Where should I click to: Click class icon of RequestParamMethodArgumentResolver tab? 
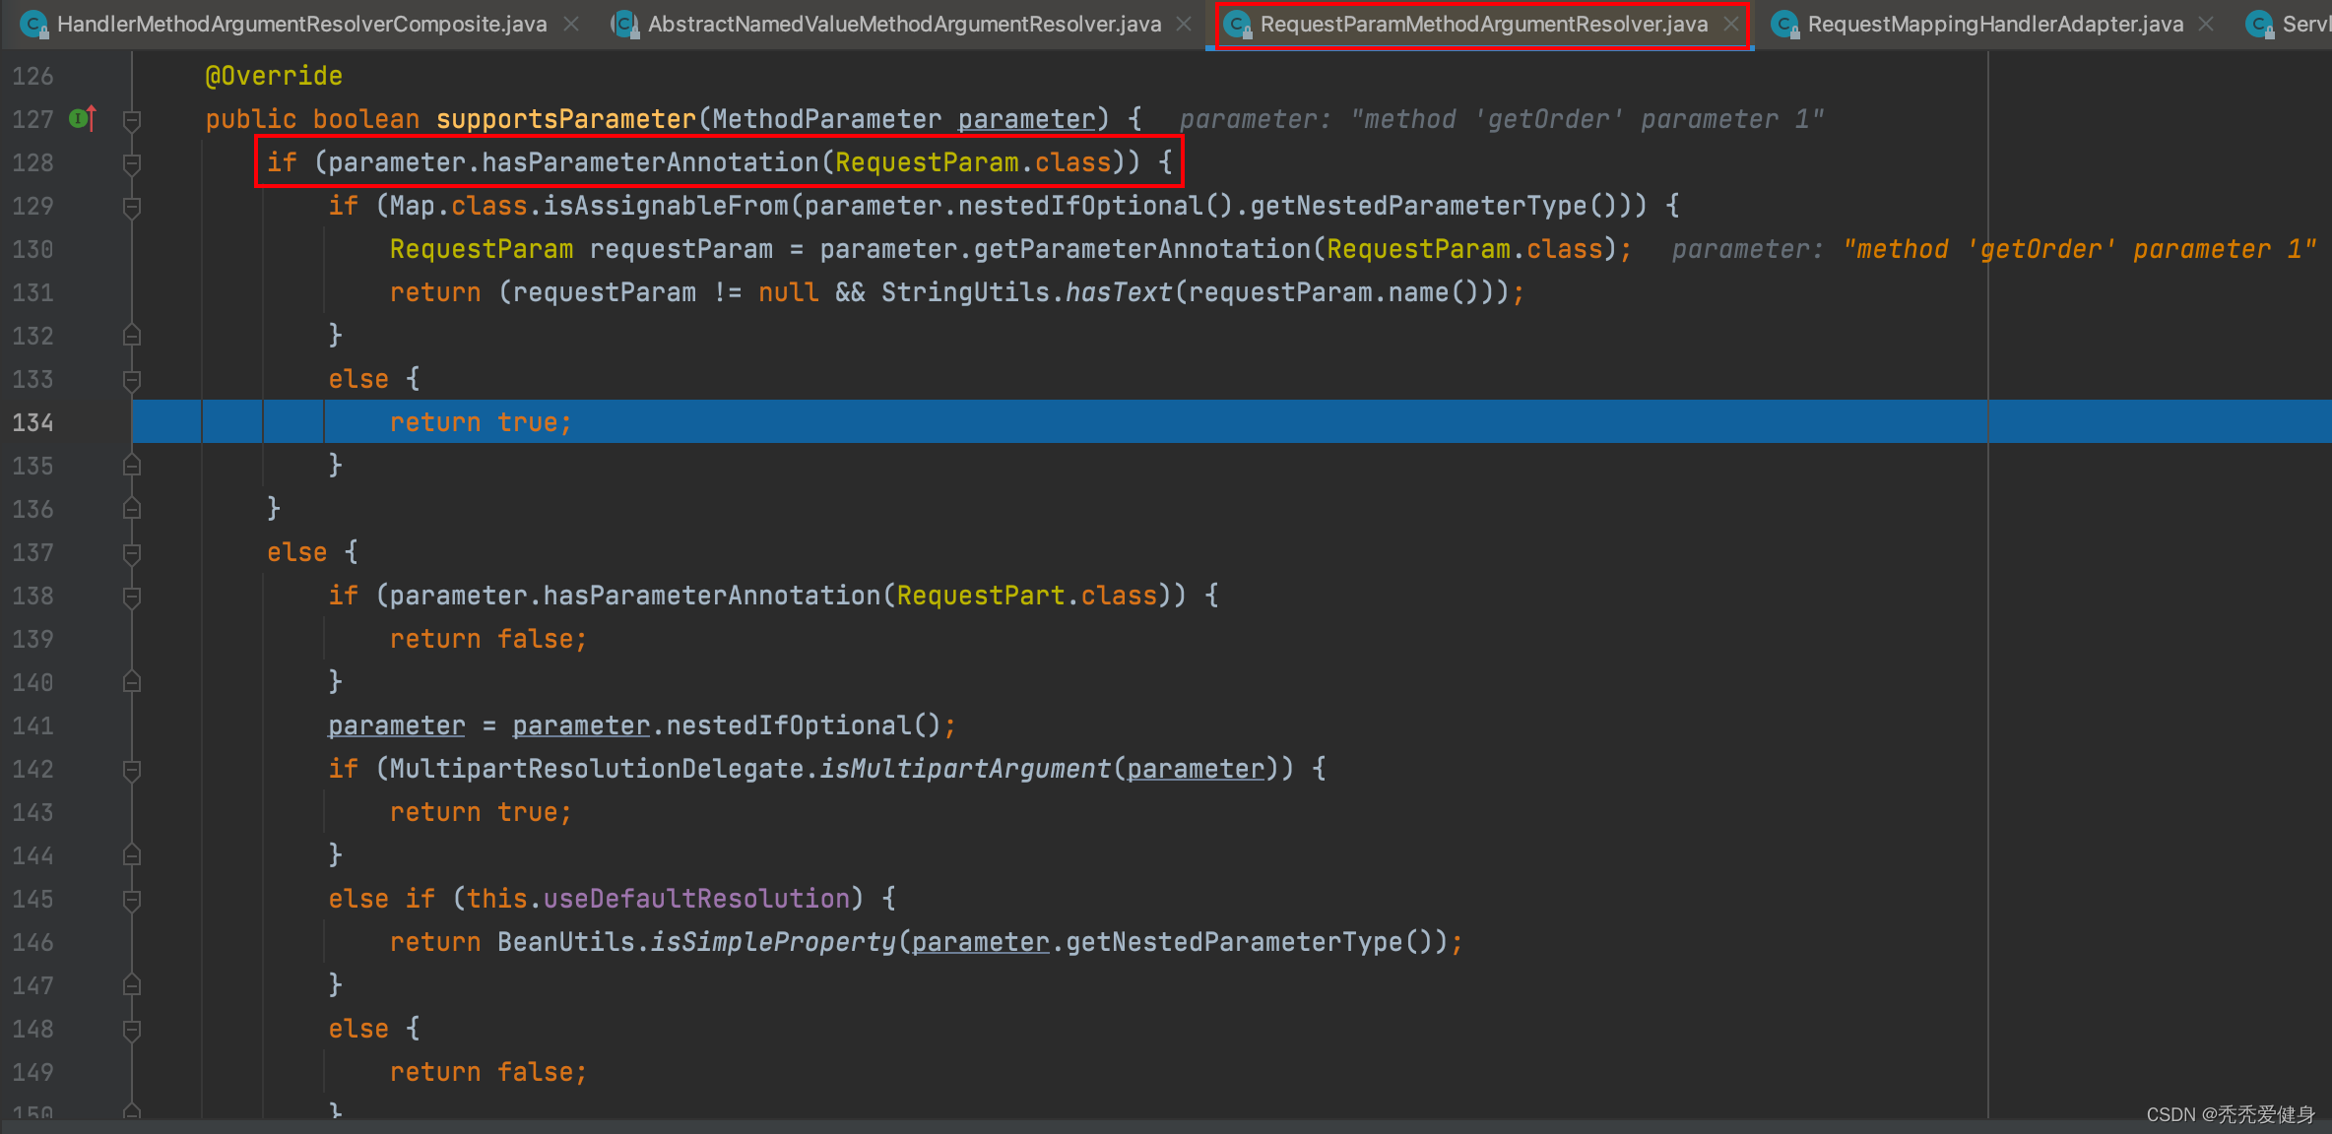(x=1237, y=25)
